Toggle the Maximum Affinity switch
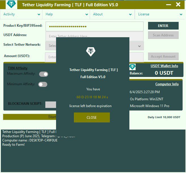The width and height of the screenshot is (186, 173). [44, 74]
